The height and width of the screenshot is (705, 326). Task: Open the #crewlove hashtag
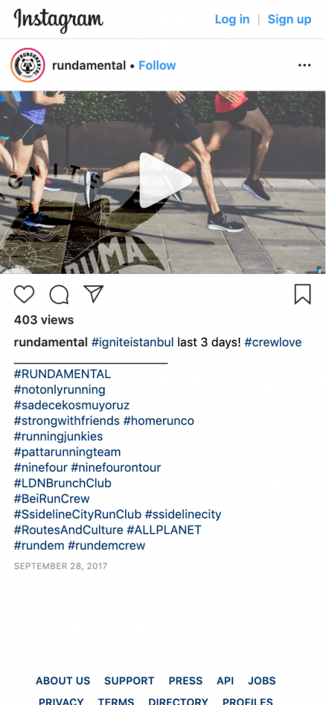click(273, 342)
